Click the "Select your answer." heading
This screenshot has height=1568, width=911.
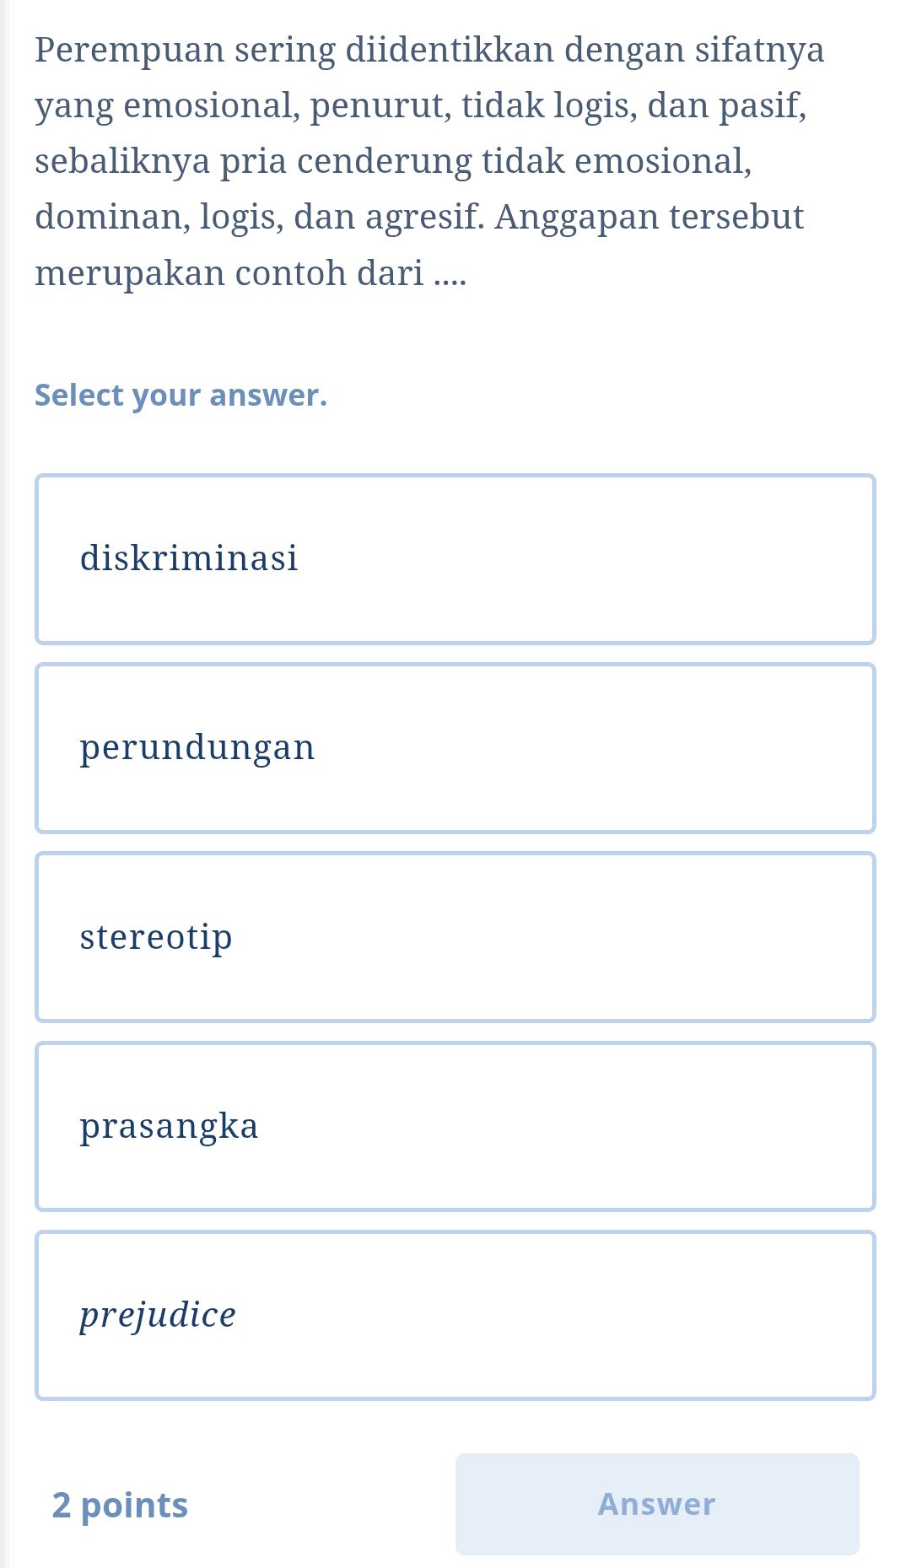tap(181, 394)
